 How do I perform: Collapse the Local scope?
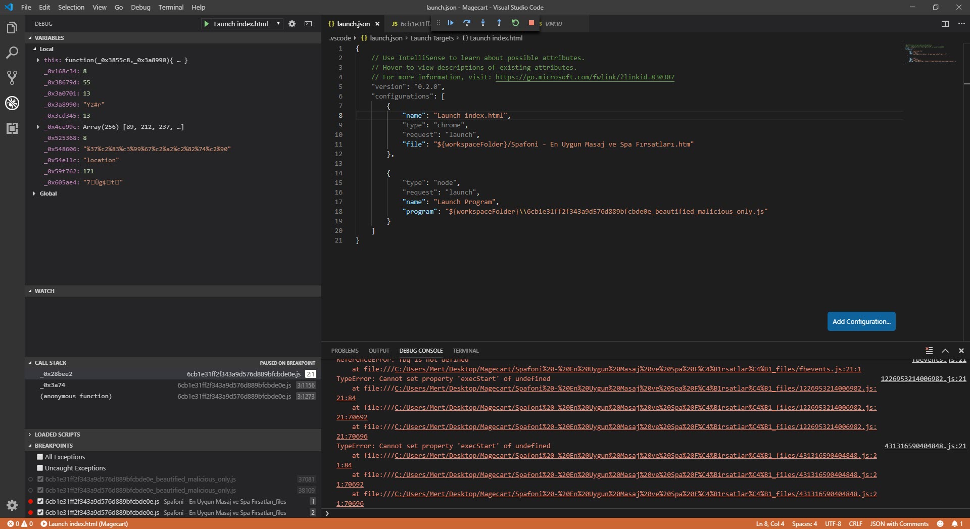coord(35,49)
